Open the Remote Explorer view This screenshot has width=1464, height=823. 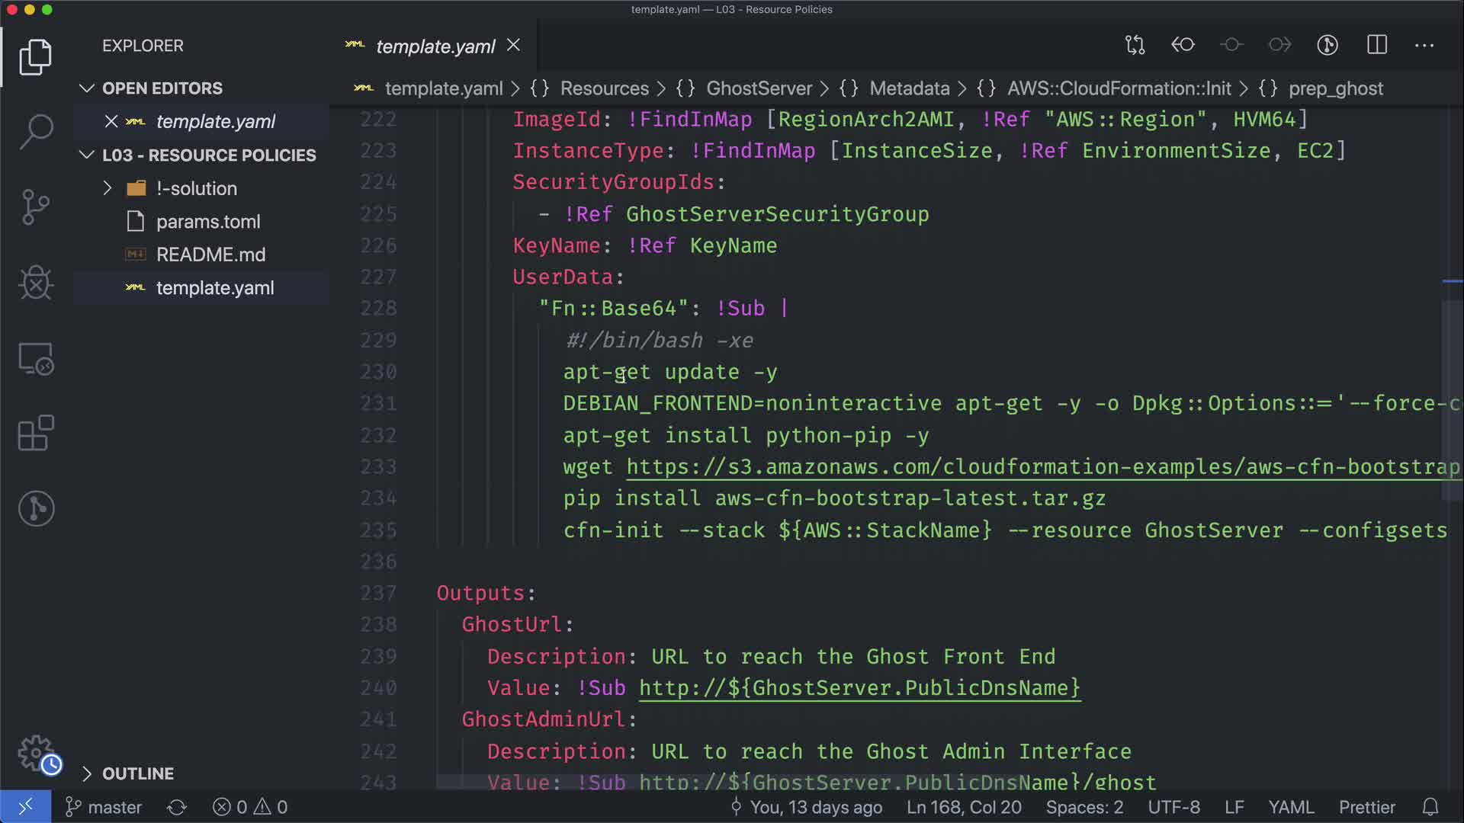[x=36, y=358]
